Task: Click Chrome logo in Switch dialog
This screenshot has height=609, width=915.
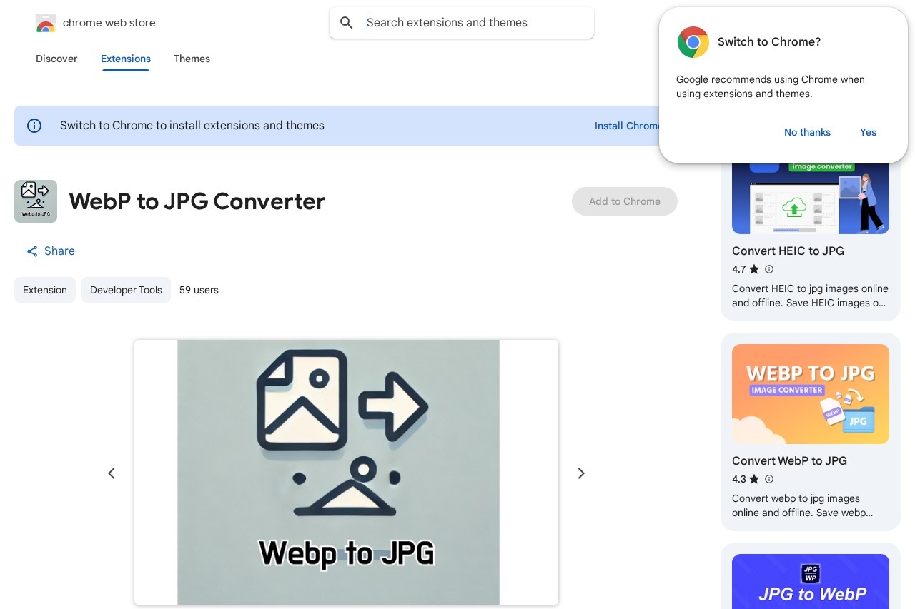Action: click(x=693, y=42)
